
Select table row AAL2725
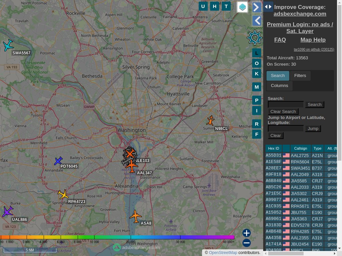click(301, 155)
